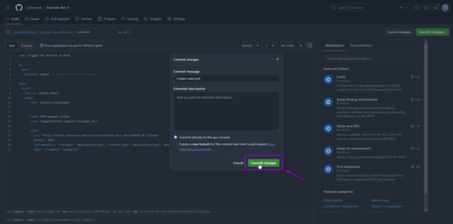Click the Setup Go environment icon
This screenshot has width=453, height=224.
tap(328, 151)
